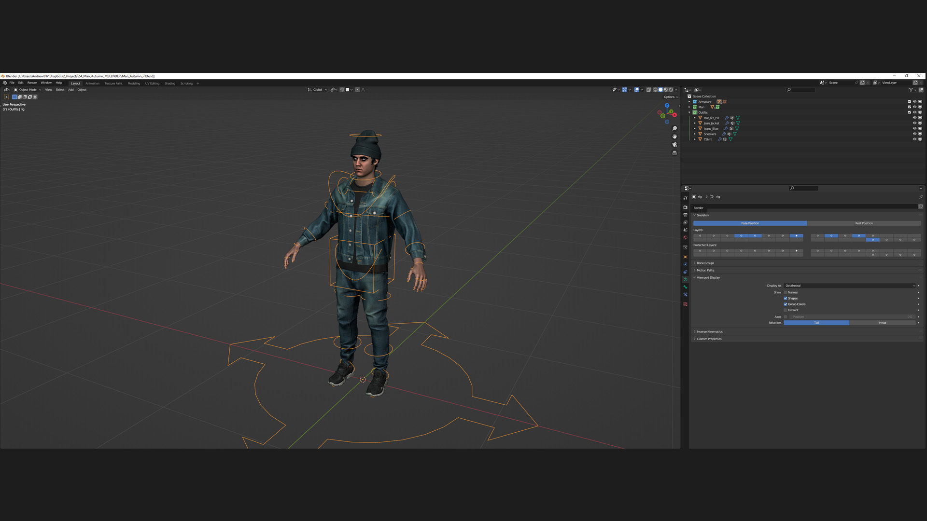Switch to the Texture Paint workspace tab

pos(113,83)
